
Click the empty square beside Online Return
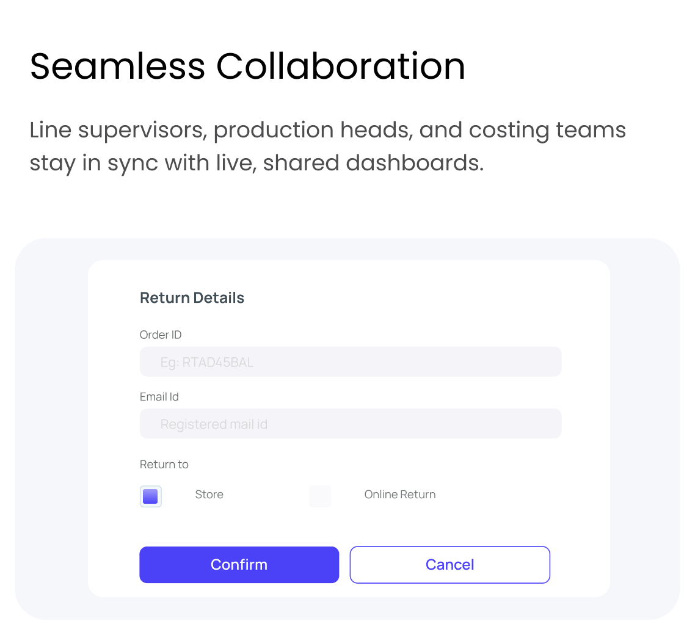tap(320, 496)
